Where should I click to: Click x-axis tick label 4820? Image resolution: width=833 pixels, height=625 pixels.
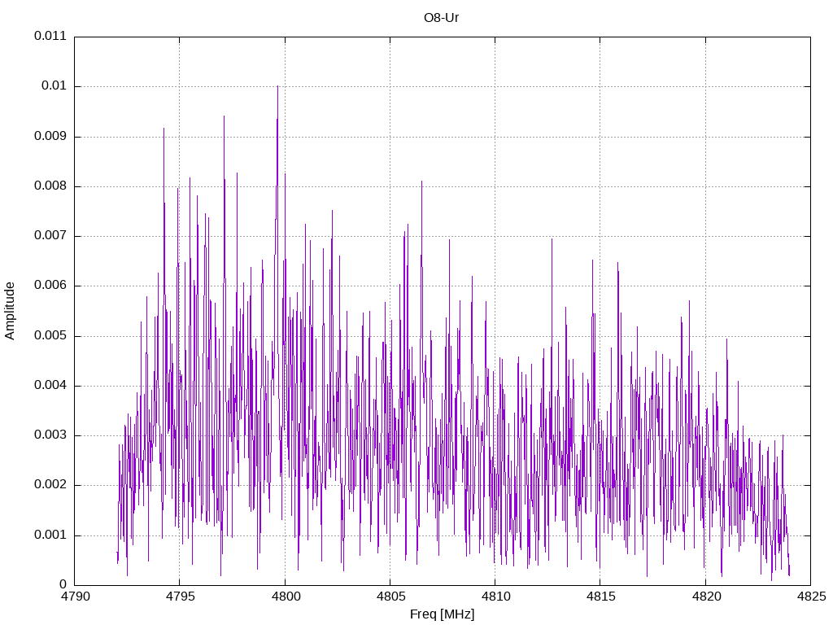[x=707, y=597]
